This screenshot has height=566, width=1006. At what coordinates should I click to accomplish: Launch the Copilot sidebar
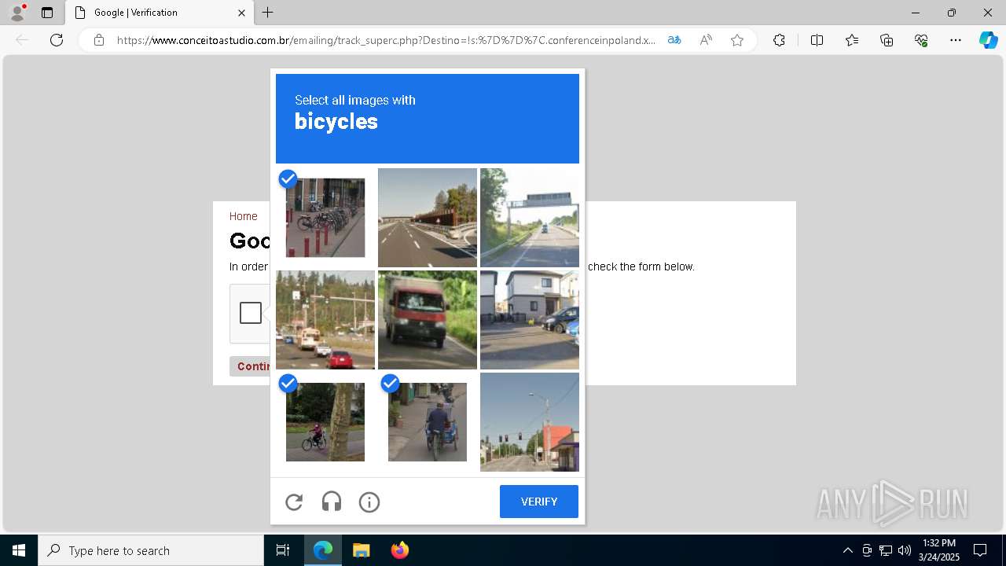tap(988, 40)
